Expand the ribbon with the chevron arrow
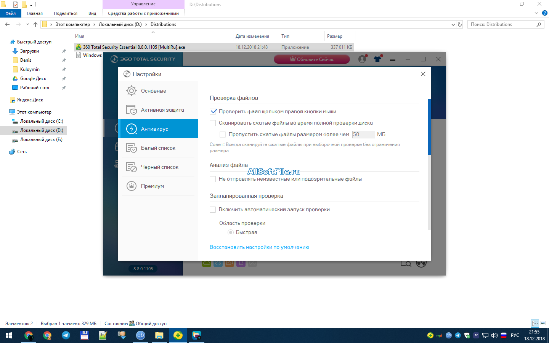The image size is (549, 343). (536, 13)
